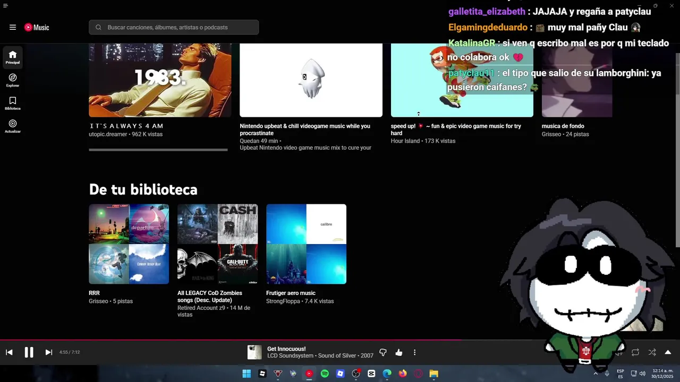
Task: Skip to previous track
Action: click(x=9, y=352)
